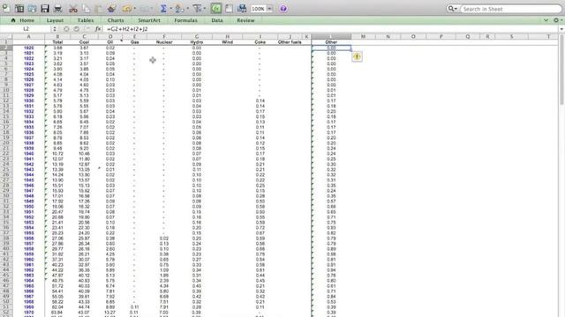The width and height of the screenshot is (565, 317).
Task: Select the year cell 1950
Action: coord(28,206)
